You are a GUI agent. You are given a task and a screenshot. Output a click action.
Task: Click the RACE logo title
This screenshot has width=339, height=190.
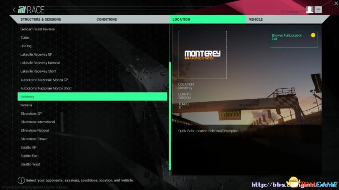tap(31, 10)
